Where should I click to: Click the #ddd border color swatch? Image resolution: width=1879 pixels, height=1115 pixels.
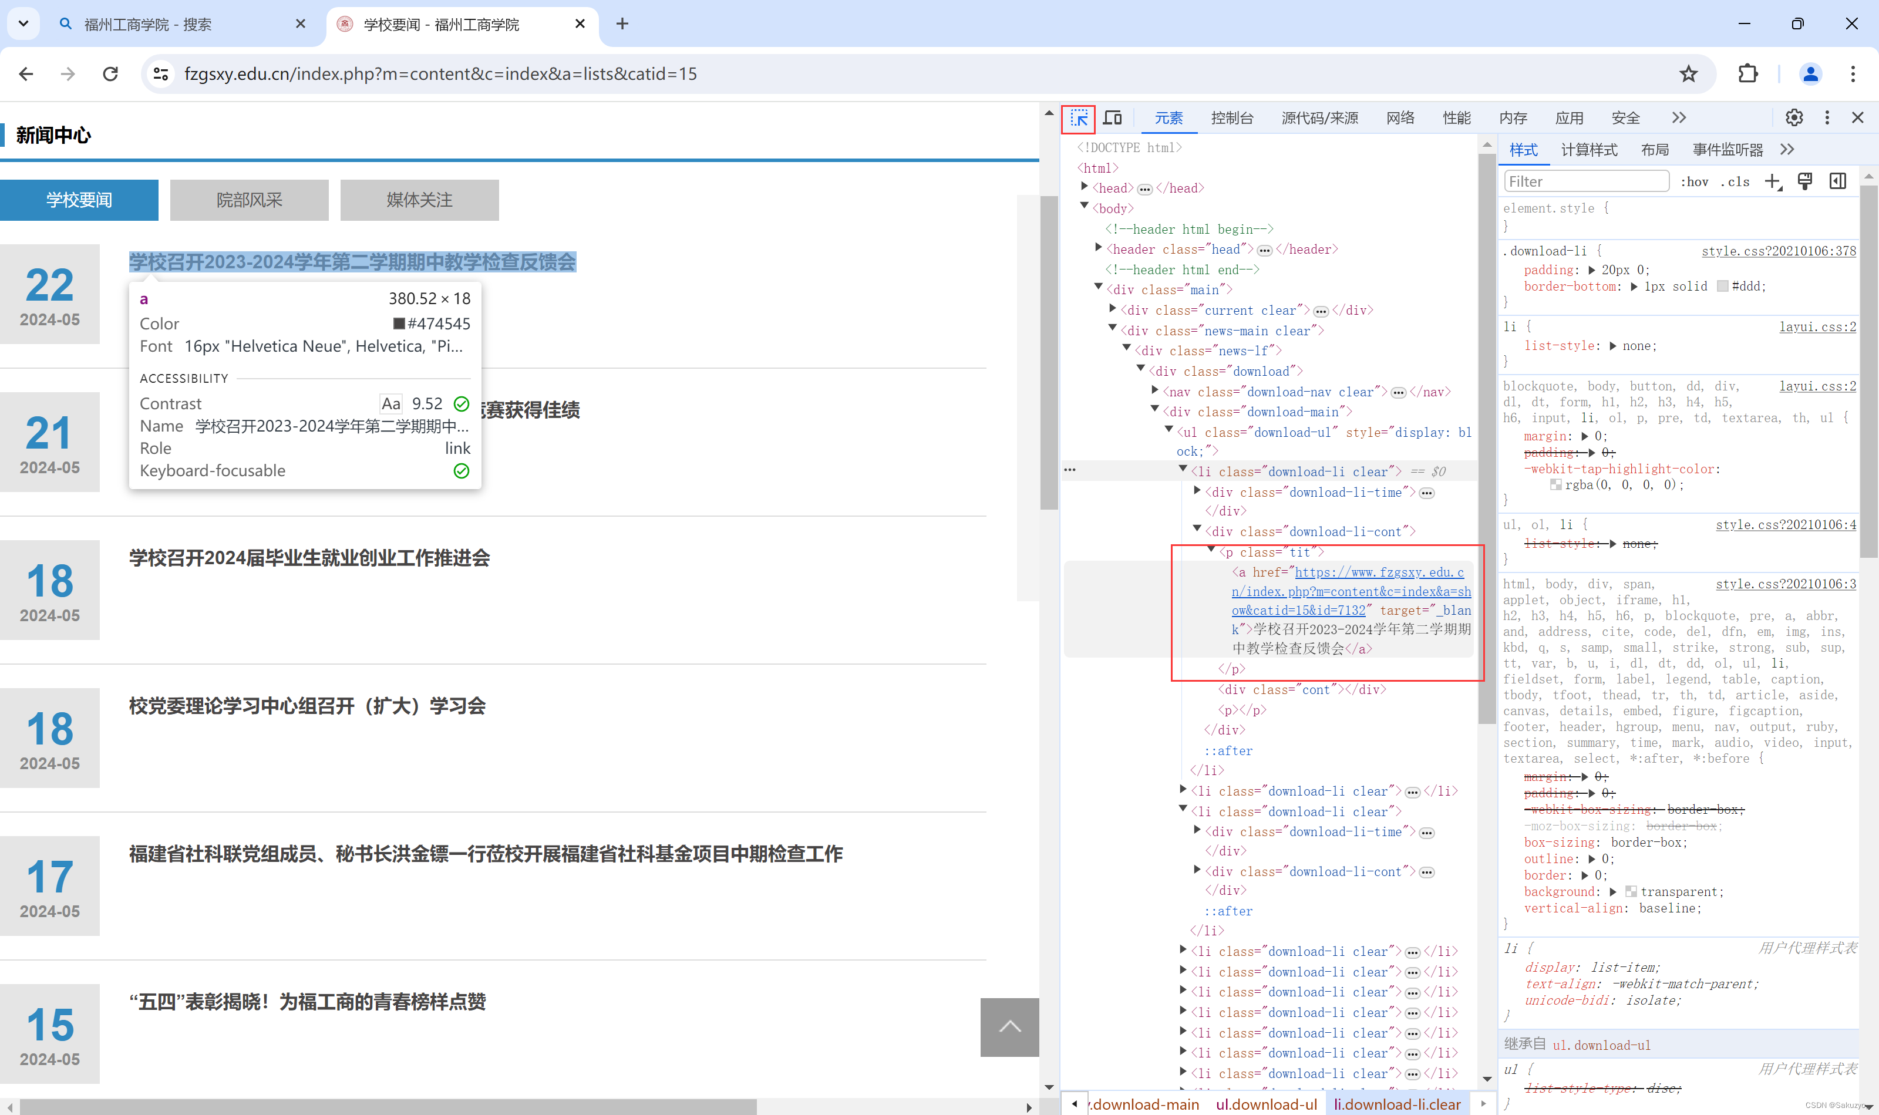pos(1723,287)
